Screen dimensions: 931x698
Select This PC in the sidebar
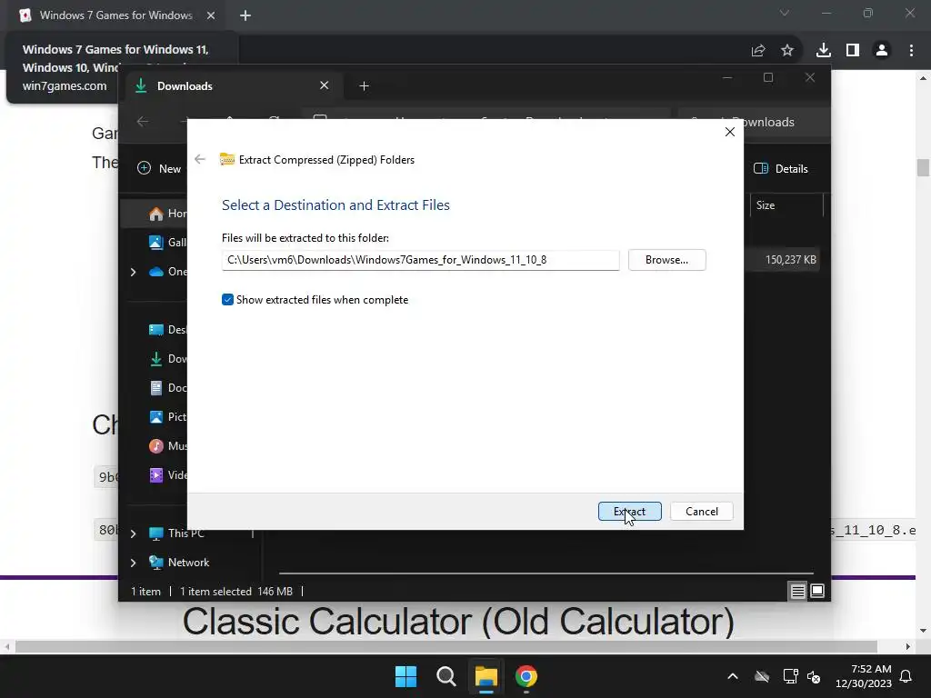click(x=176, y=533)
